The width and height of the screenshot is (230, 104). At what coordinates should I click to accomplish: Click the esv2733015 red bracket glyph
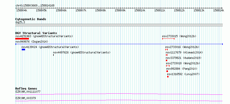[x=168, y=39]
